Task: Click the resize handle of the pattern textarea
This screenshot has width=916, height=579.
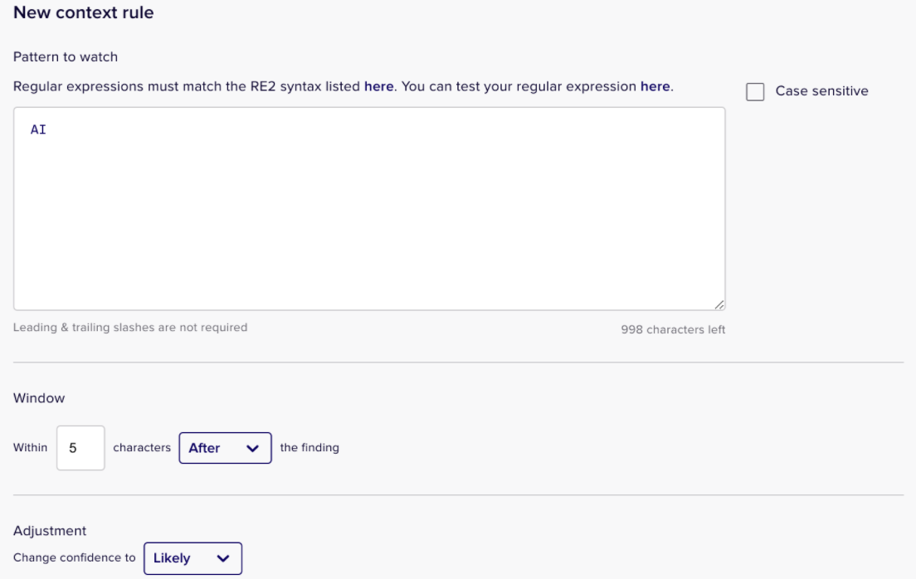Action: pyautogui.click(x=719, y=304)
